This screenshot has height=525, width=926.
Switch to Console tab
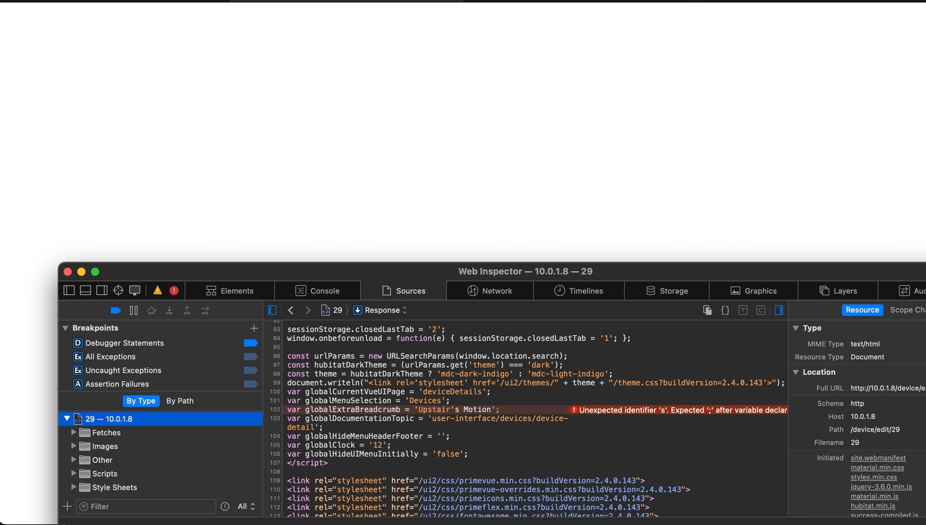pyautogui.click(x=317, y=290)
